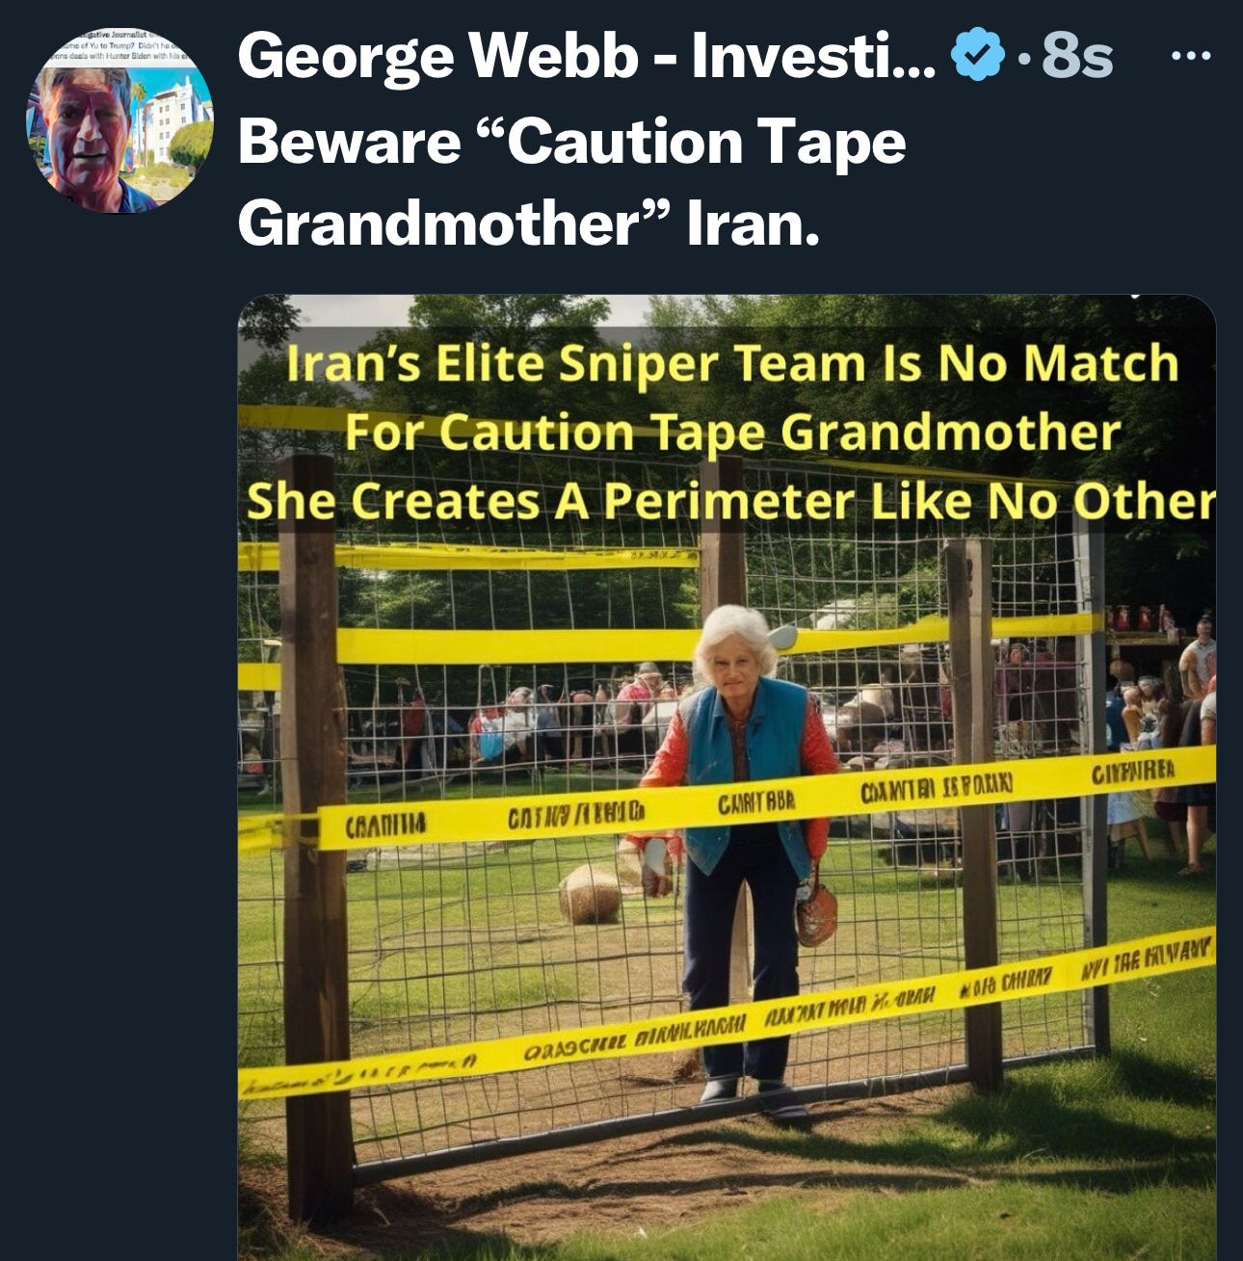Click the "Iran's Elite Sniper Team" image headline

pyautogui.click(x=732, y=363)
